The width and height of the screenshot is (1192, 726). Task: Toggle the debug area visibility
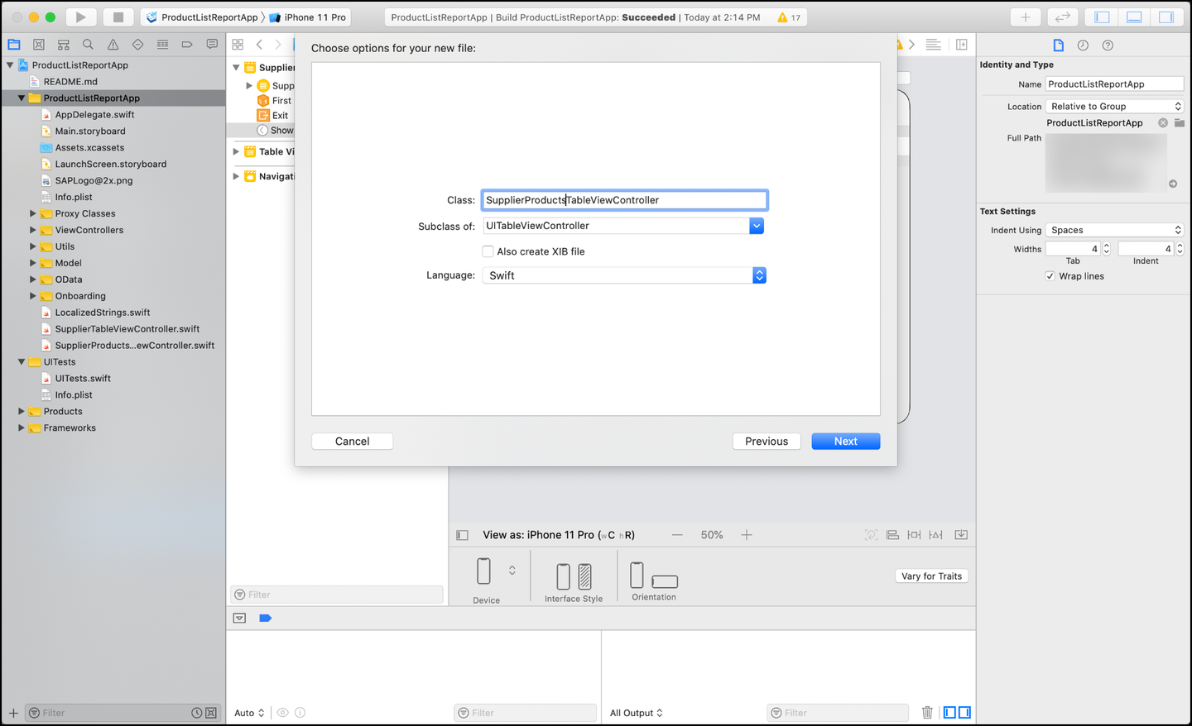[1134, 17]
